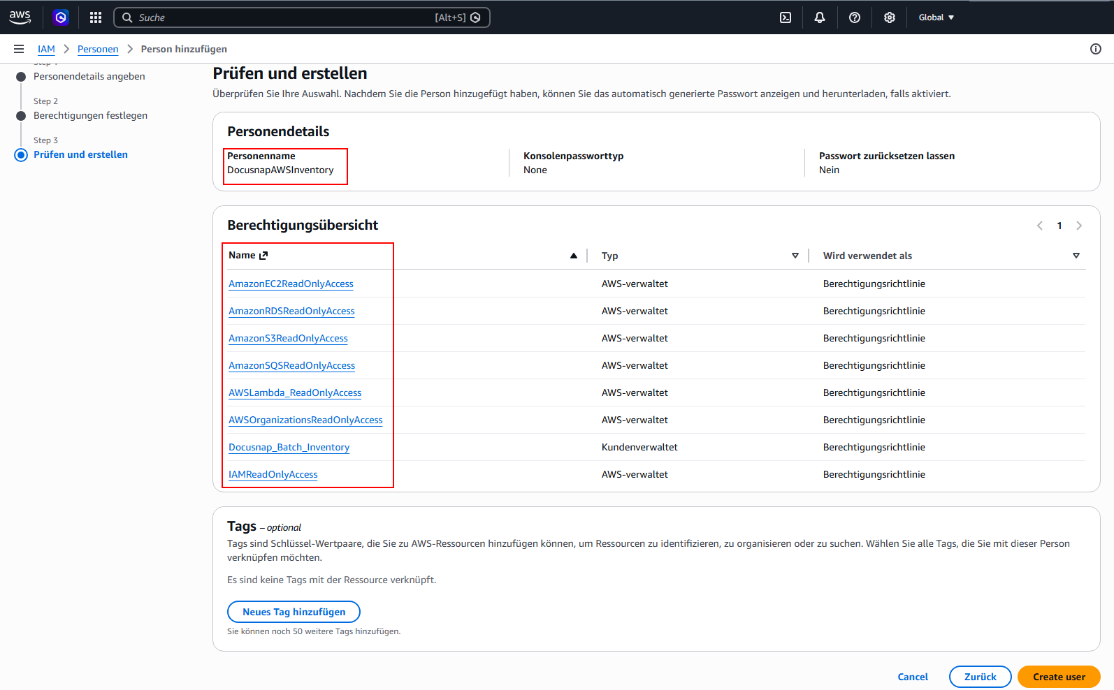Toggle the hamburger navigation menu
The width and height of the screenshot is (1114, 690).
[19, 49]
